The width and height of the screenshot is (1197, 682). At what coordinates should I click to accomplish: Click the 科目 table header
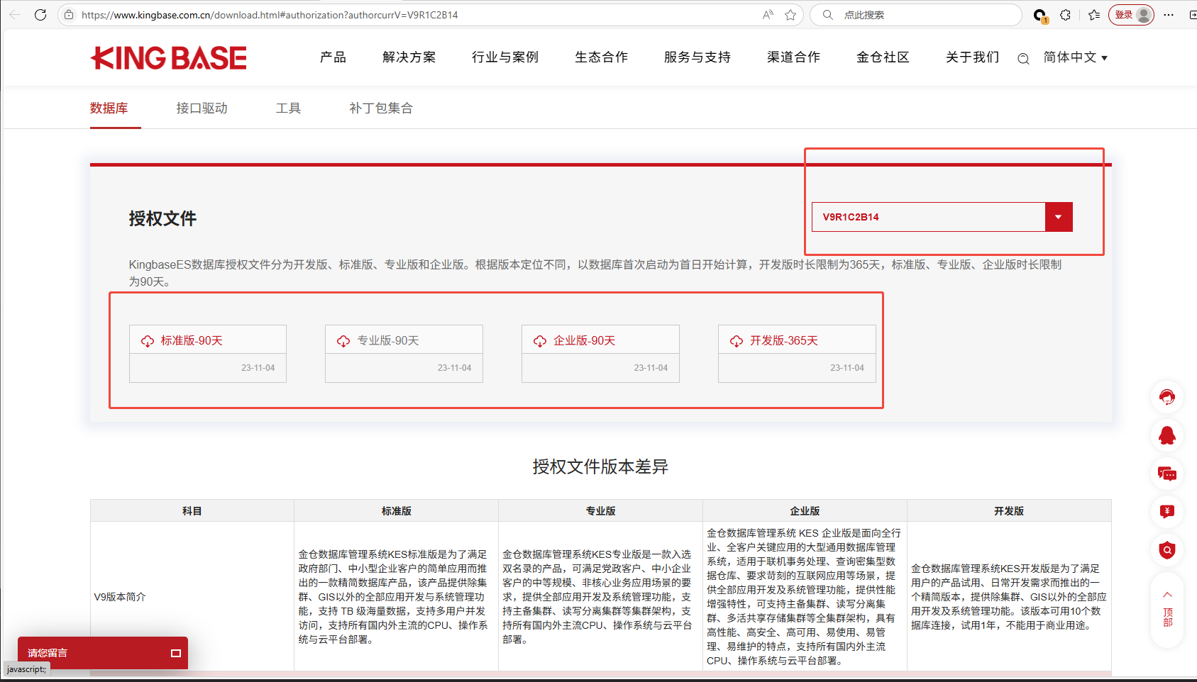pyautogui.click(x=192, y=511)
